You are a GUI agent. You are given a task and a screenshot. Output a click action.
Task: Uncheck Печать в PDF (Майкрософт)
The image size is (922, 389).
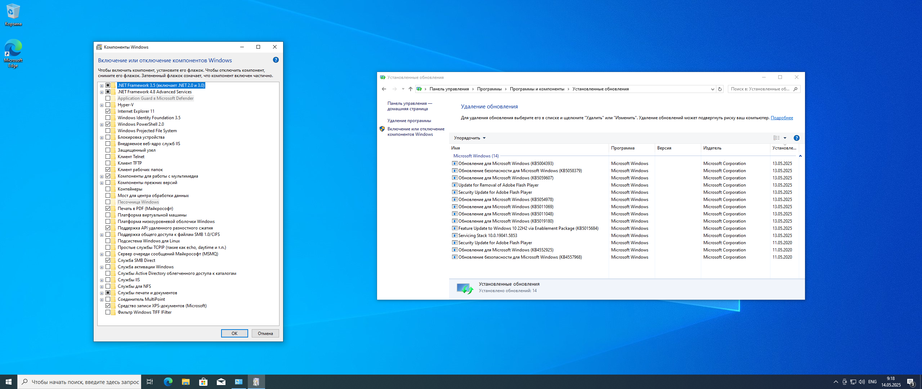[x=108, y=209]
